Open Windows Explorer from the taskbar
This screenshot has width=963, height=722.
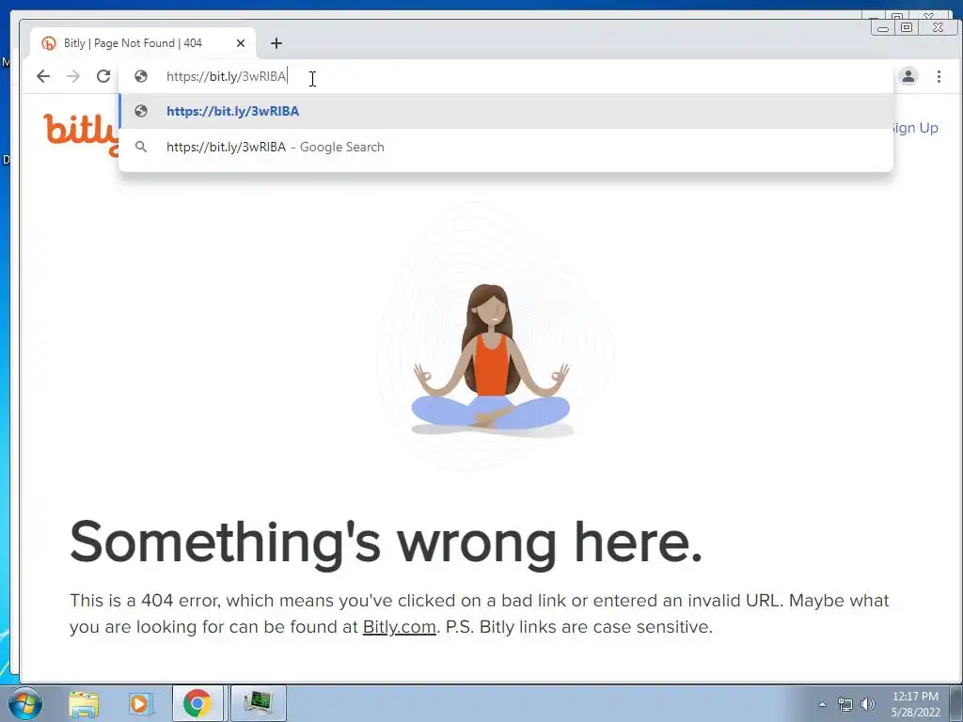click(x=84, y=703)
